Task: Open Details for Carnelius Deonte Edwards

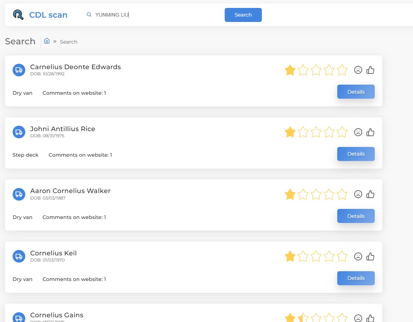Action: click(x=356, y=92)
